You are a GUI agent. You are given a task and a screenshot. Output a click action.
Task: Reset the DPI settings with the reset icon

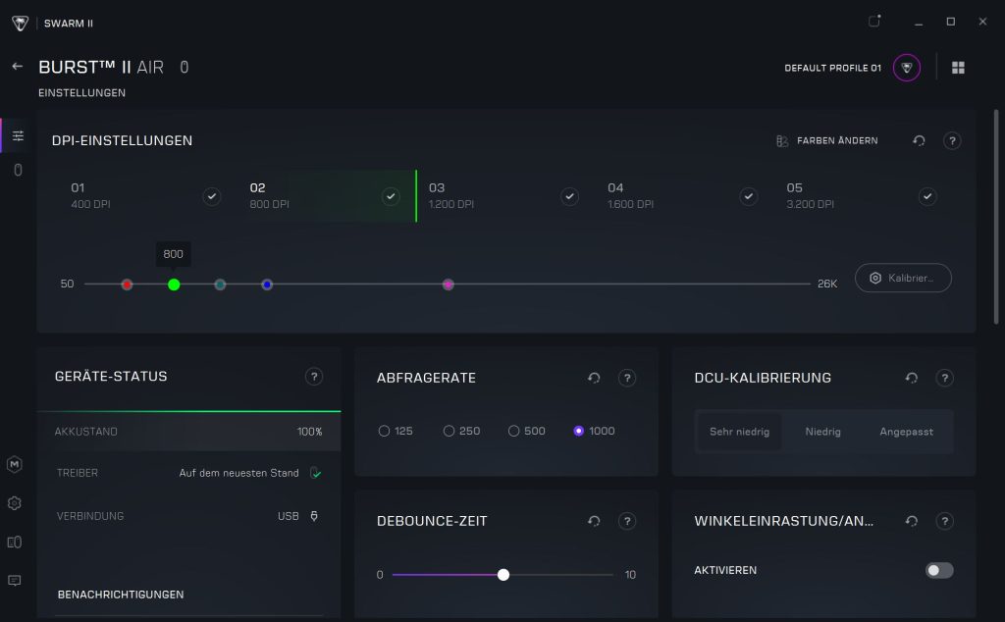coord(919,141)
